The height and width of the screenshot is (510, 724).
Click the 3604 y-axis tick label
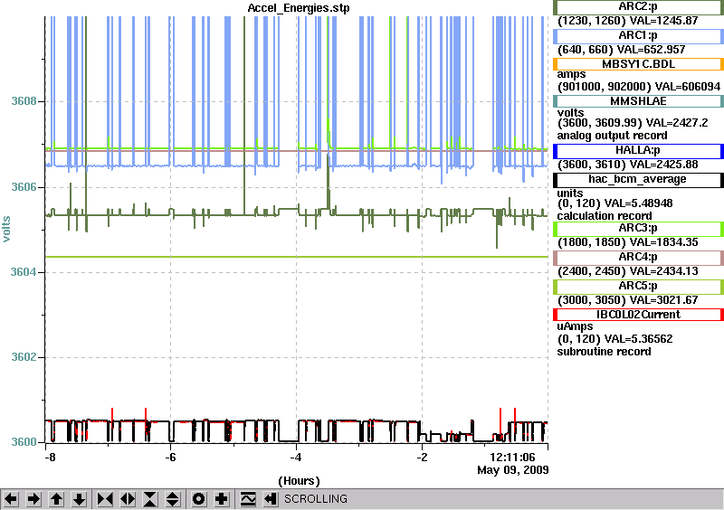[x=24, y=272]
